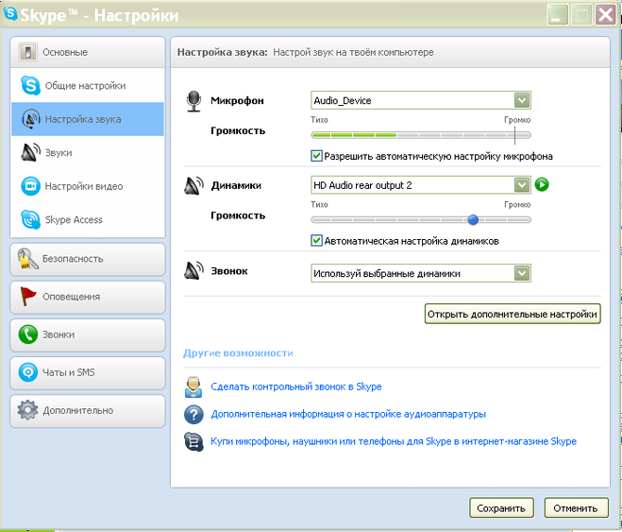Click the HD Audio rear output 2 field

click(420, 185)
